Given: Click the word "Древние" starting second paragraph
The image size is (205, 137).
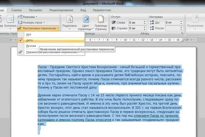Looking at the screenshot, I should 44,95.
